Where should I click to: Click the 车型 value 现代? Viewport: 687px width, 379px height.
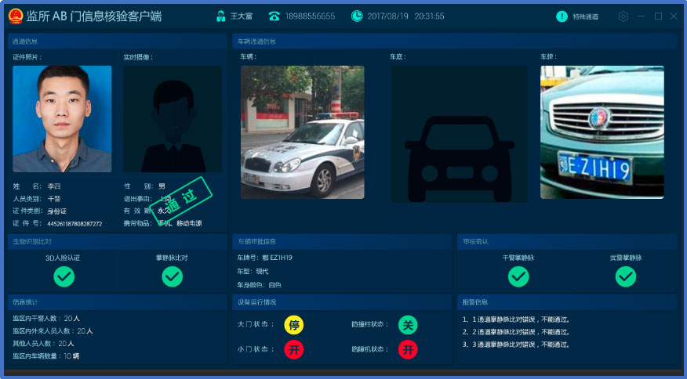(x=263, y=272)
